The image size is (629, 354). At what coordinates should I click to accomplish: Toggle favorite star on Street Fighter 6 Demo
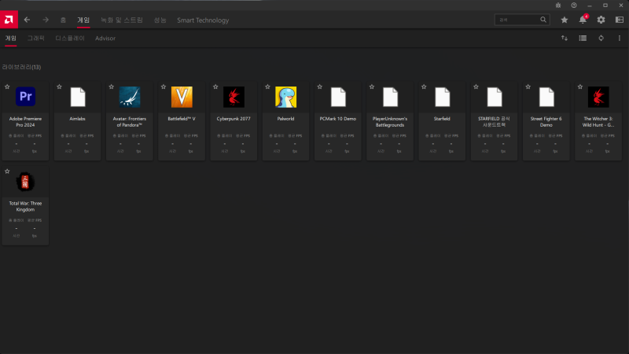[x=528, y=87]
